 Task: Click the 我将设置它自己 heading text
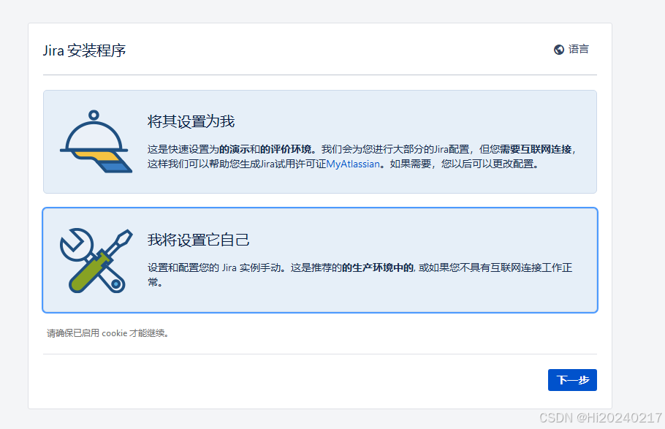pyautogui.click(x=198, y=240)
